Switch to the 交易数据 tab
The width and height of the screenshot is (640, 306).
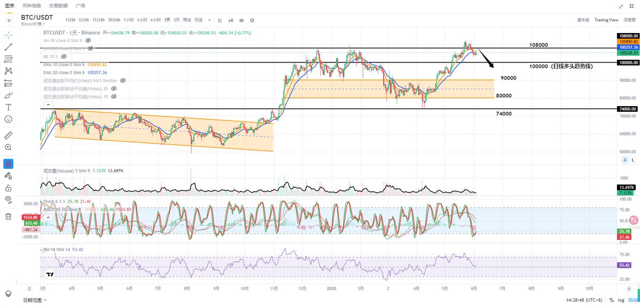click(x=58, y=6)
